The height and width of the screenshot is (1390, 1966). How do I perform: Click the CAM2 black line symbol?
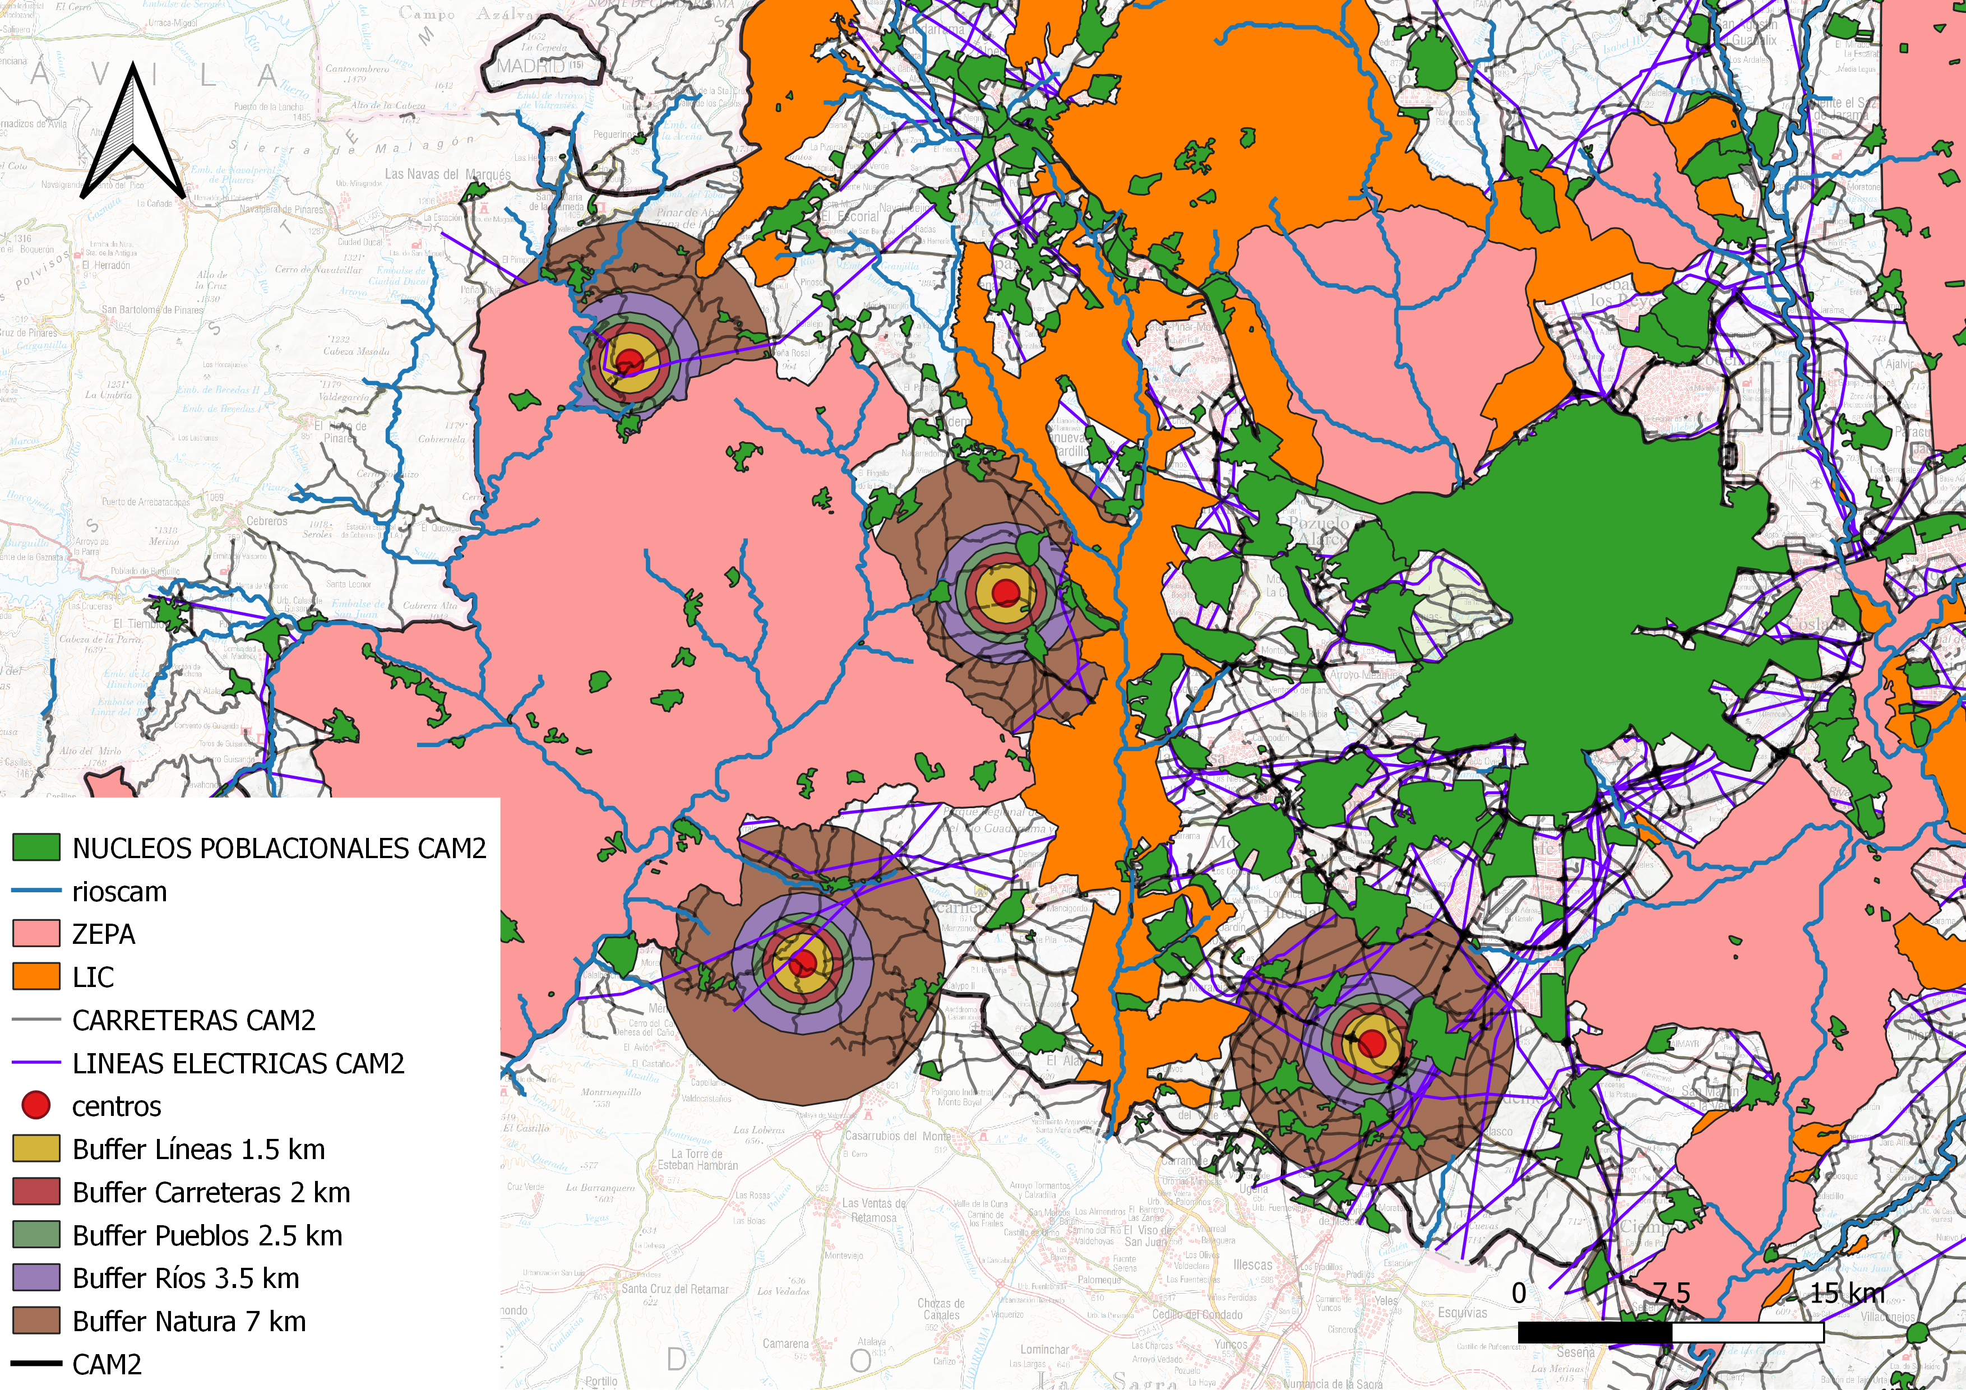[36, 1364]
